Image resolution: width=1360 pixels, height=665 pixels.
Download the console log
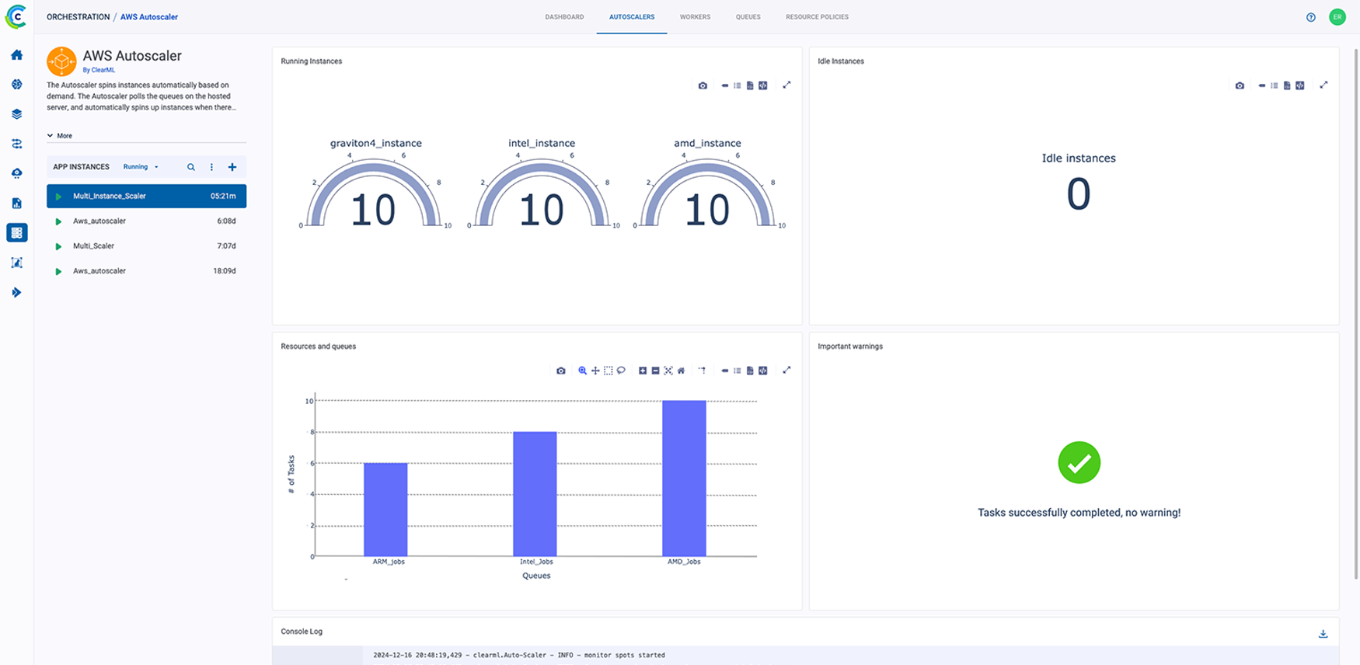pyautogui.click(x=1323, y=634)
